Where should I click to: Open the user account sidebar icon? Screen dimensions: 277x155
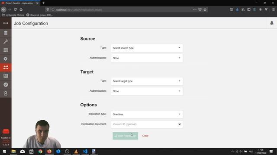(x=6, y=93)
